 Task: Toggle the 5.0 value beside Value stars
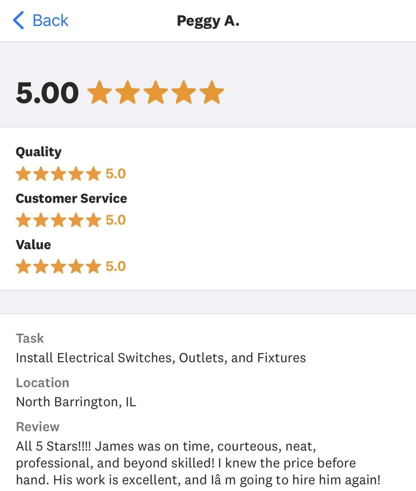point(116,266)
